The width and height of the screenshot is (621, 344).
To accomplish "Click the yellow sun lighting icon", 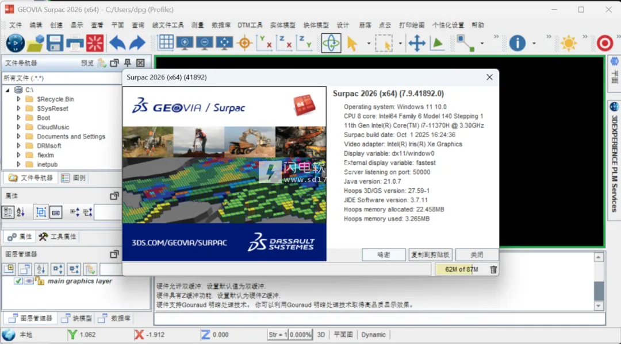I will point(568,43).
